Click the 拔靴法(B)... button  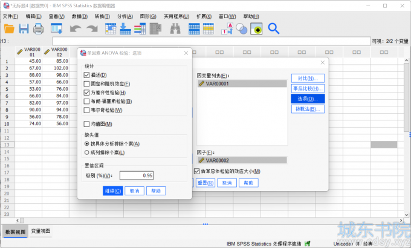(x=308, y=109)
